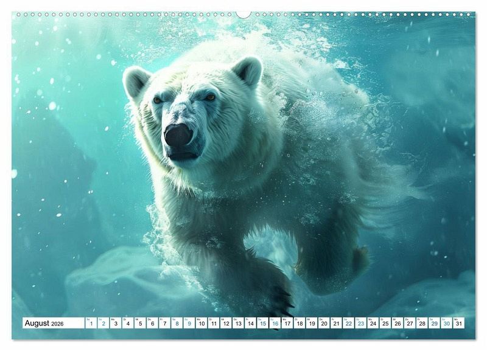Select day 6 in the calendar row

click(x=153, y=323)
